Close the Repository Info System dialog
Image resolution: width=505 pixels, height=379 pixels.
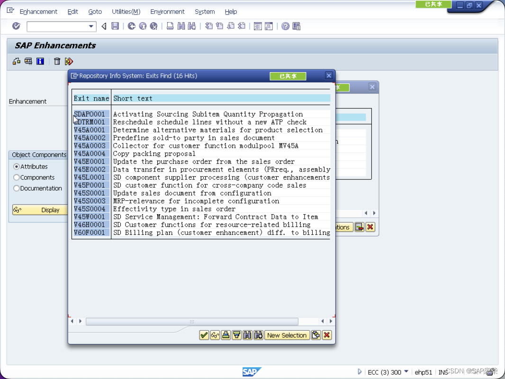tap(328, 76)
